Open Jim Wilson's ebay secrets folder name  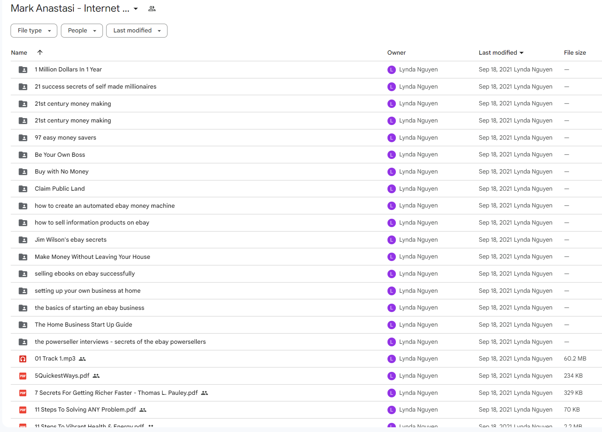pyautogui.click(x=71, y=240)
